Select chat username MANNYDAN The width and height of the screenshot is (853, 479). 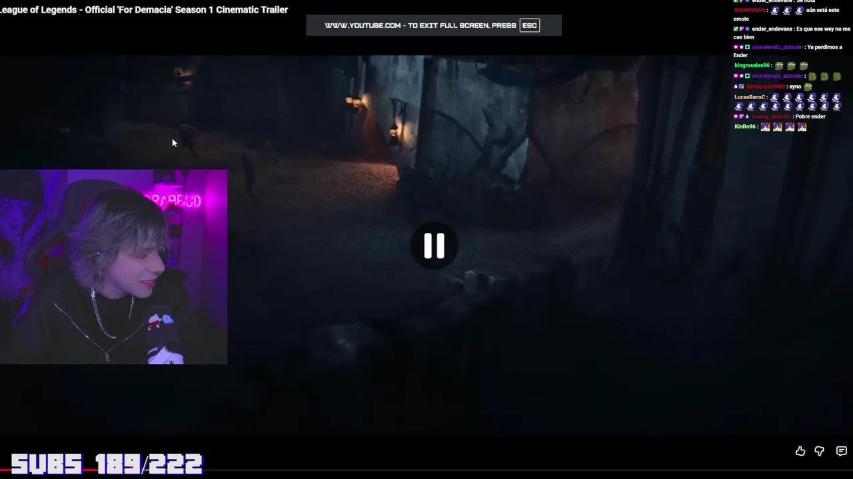750,10
